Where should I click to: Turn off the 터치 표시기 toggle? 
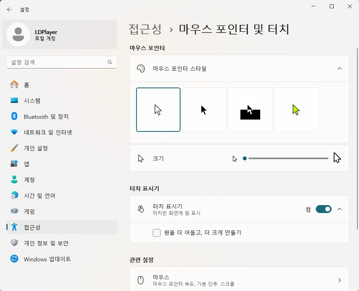(324, 209)
